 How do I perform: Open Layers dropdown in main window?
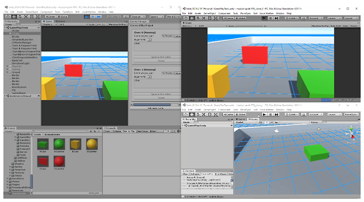pos(157,16)
